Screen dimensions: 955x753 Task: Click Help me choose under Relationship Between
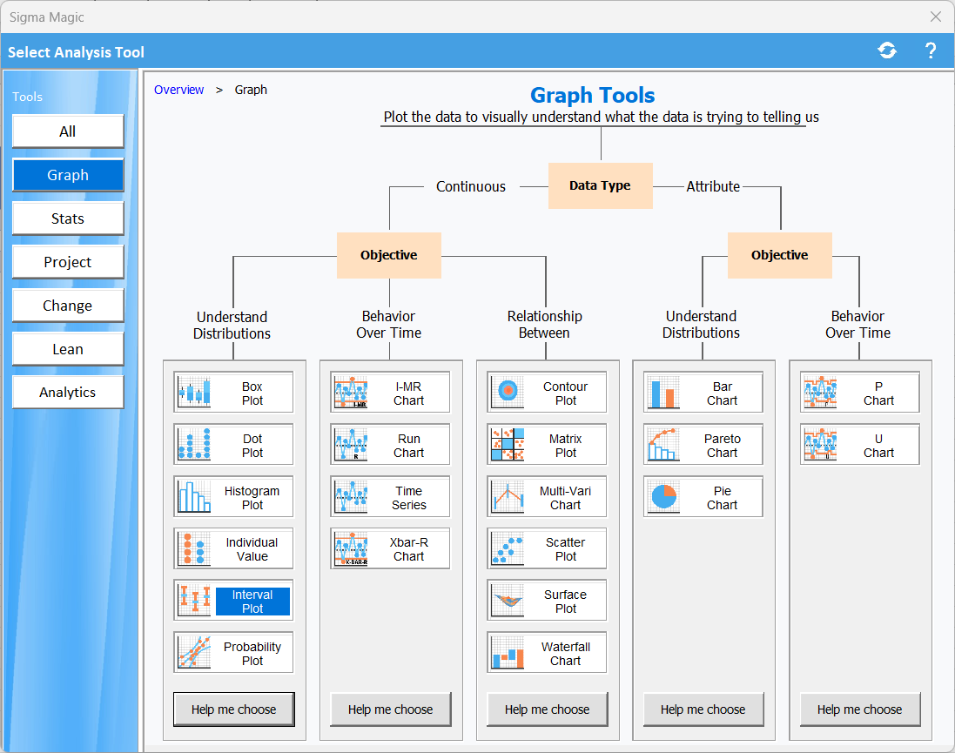[x=547, y=709]
